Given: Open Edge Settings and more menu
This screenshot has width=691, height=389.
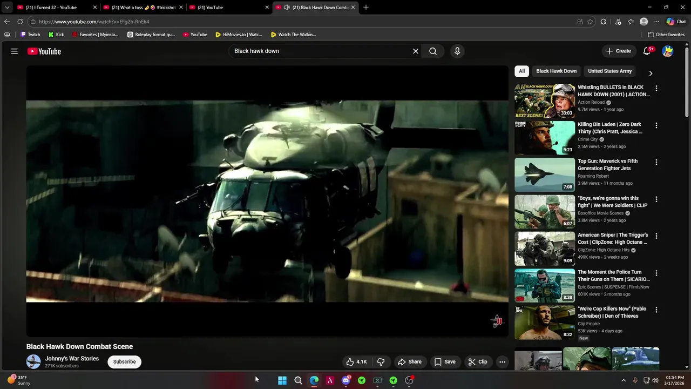Looking at the screenshot, I should pyautogui.click(x=657, y=22).
